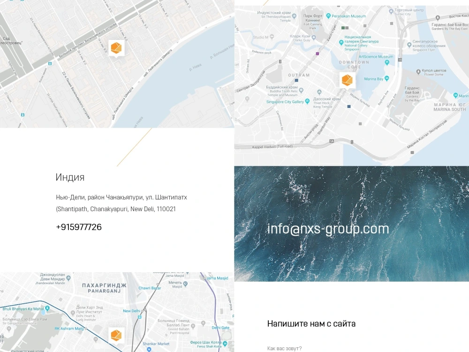The height and width of the screenshot is (352, 469).
Task: Click the Buddha Tooth Relic Temple pin
Action: [301, 90]
